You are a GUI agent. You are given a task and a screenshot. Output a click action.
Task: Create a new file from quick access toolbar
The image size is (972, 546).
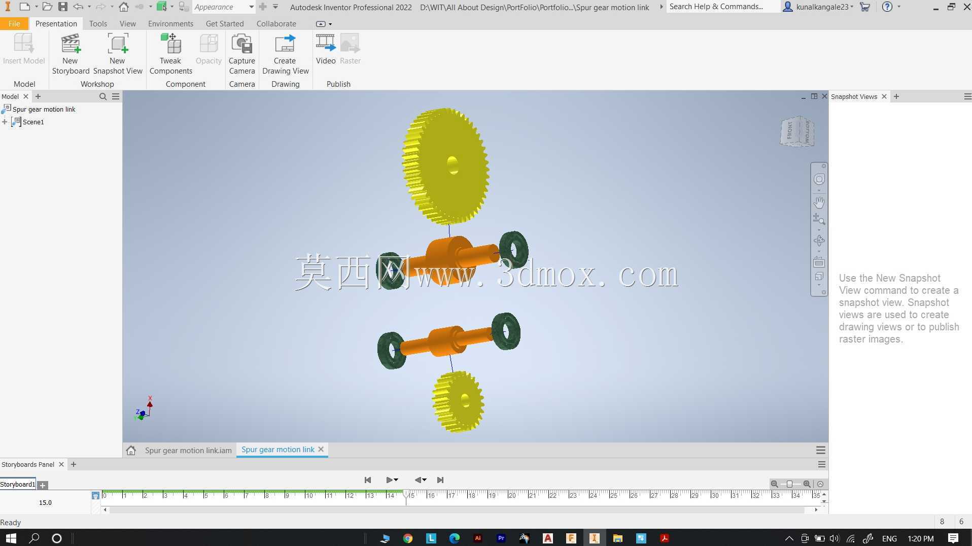point(24,7)
